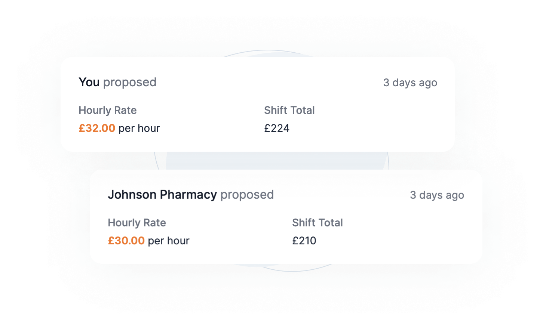The height and width of the screenshot is (328, 543).
Task: Click the bold "You" label
Action: (x=89, y=82)
